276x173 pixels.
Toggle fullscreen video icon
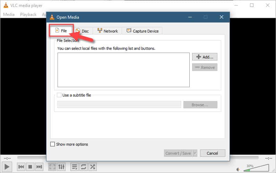coord(52,167)
